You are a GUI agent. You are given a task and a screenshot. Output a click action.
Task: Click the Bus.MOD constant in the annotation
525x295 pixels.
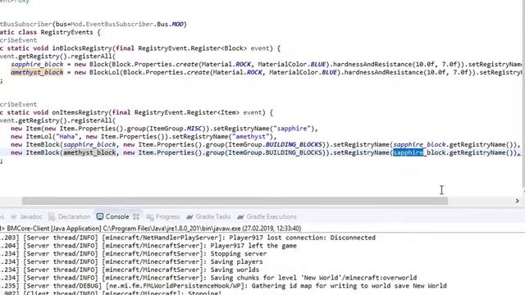click(170, 24)
